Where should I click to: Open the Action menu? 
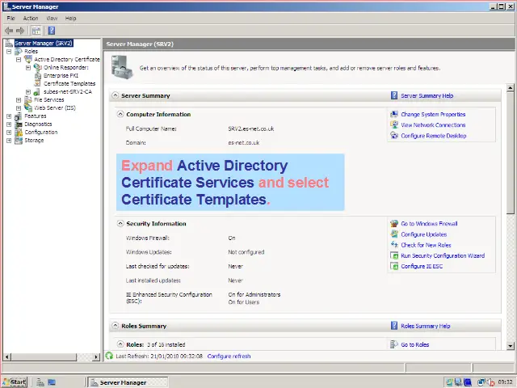tap(31, 18)
